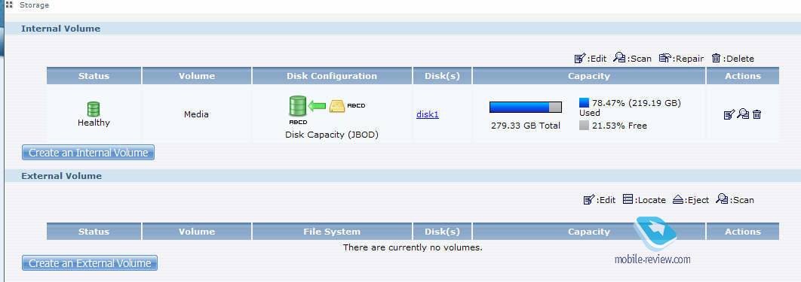
Task: Click the Edit legend icon above Internal Volume table
Action: pos(580,59)
